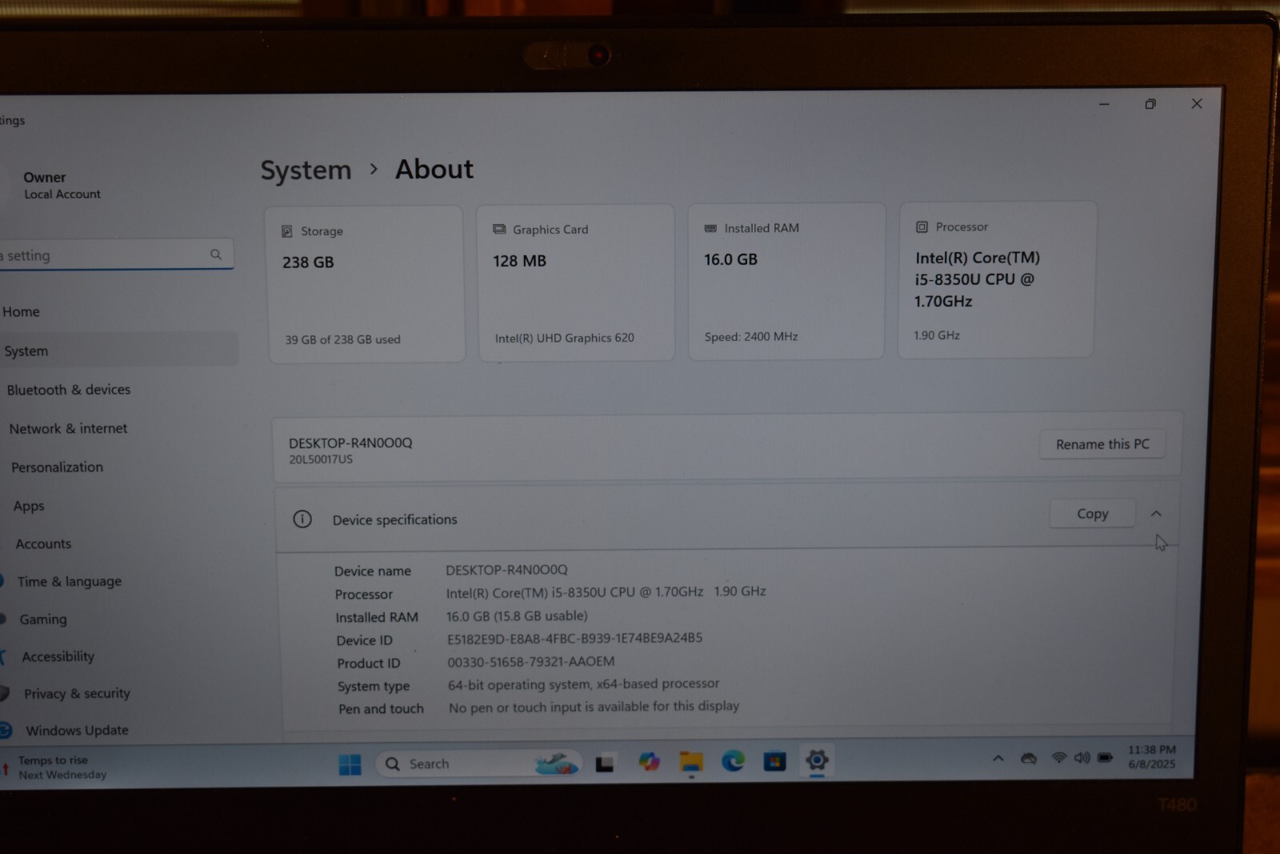Screen dimensions: 1280x854
Task: Click System in the breadcrumb header
Action: coord(306,170)
